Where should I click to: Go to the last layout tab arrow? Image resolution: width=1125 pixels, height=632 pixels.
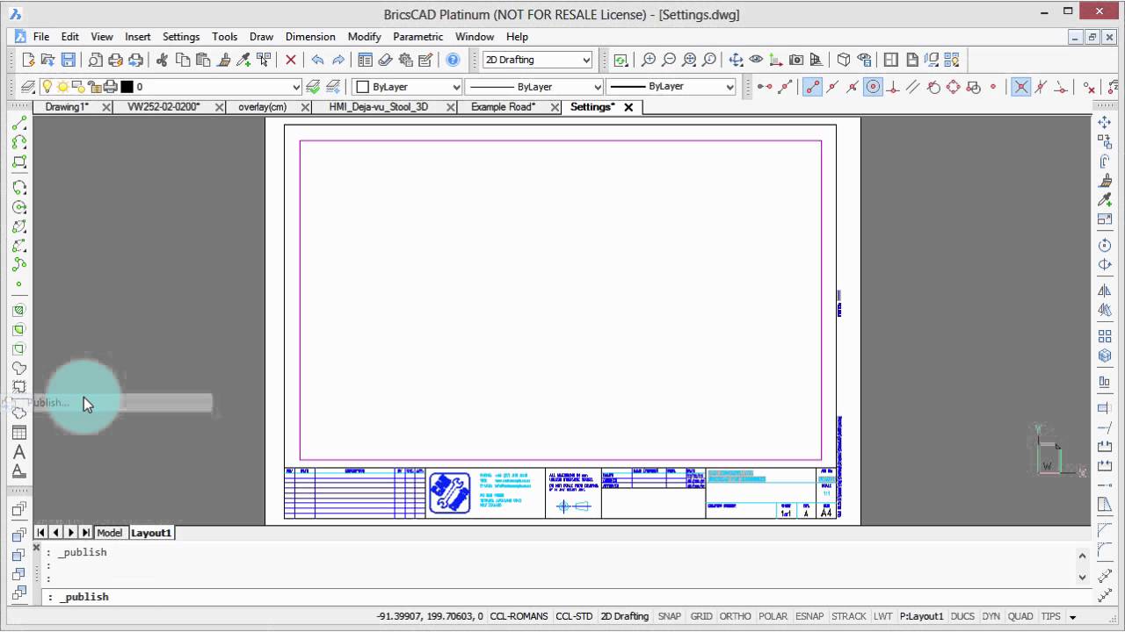85,533
